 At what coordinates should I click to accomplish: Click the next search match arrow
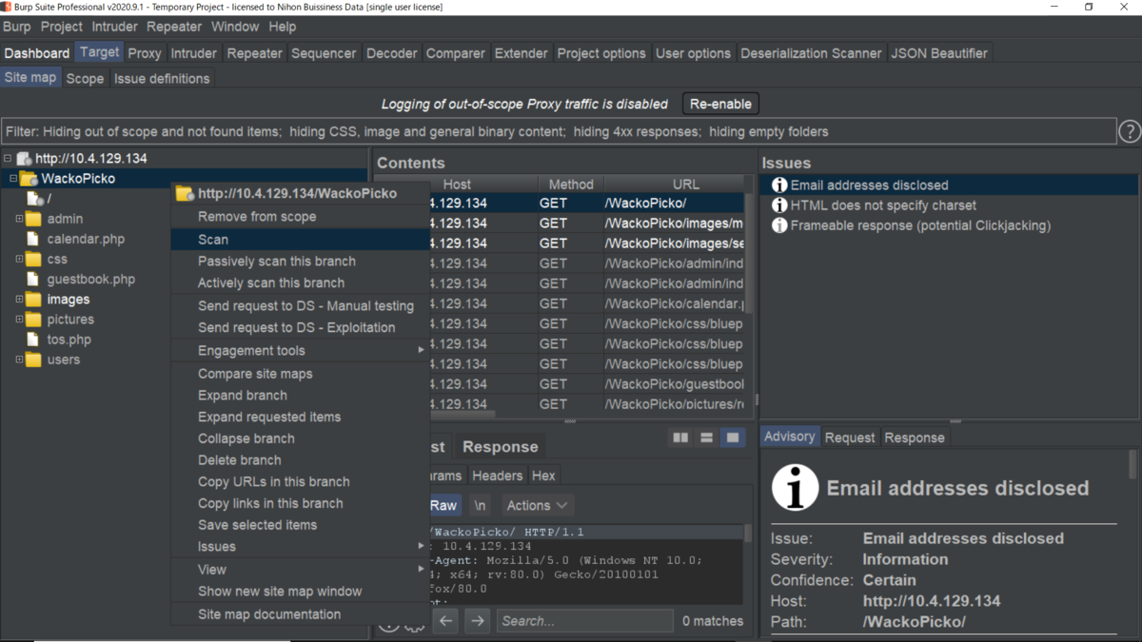[477, 621]
